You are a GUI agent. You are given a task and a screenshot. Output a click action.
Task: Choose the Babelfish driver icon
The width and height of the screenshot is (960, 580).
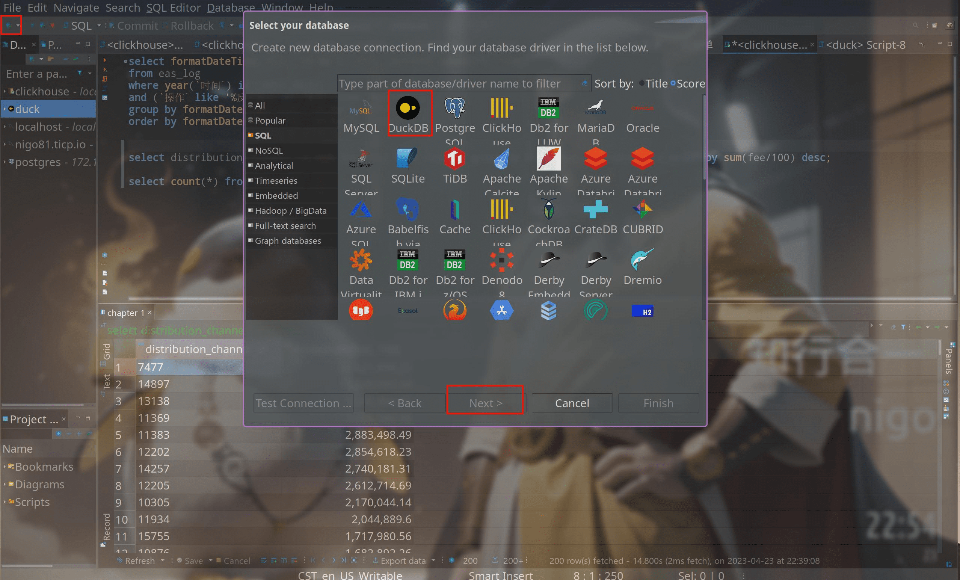coord(408,209)
